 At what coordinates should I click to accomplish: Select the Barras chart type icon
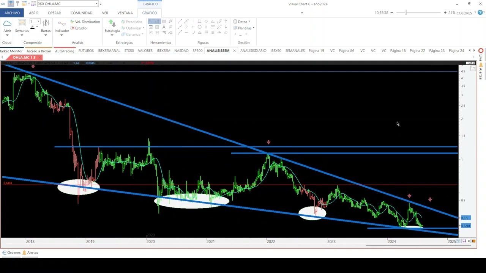46,24
